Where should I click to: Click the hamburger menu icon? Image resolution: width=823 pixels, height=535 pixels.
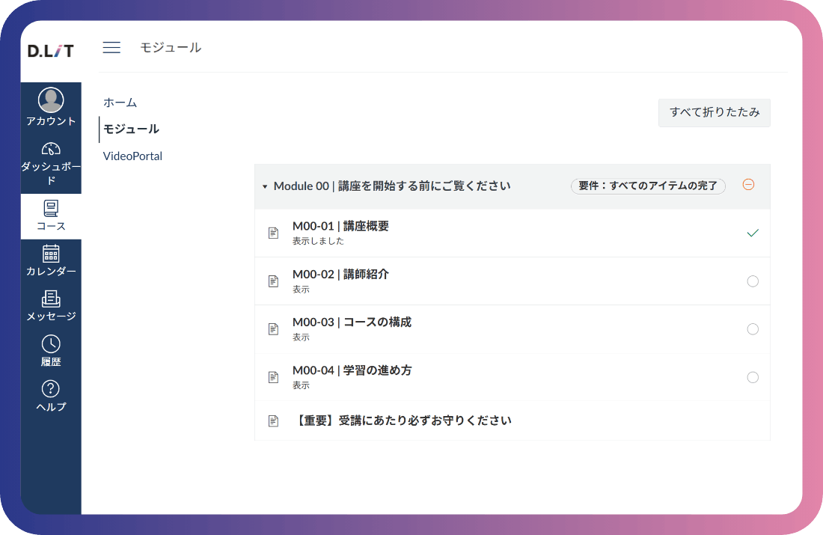coord(111,48)
